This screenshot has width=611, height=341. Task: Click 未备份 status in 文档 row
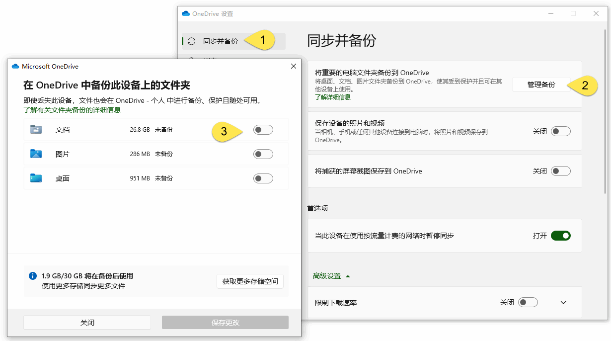164,130
